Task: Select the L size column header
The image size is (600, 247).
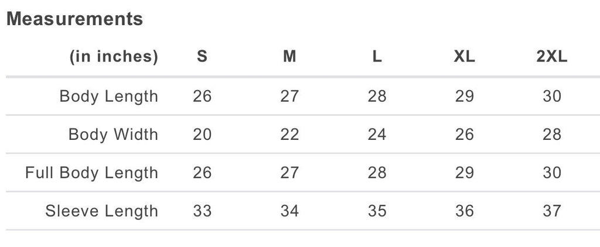Action: [377, 57]
